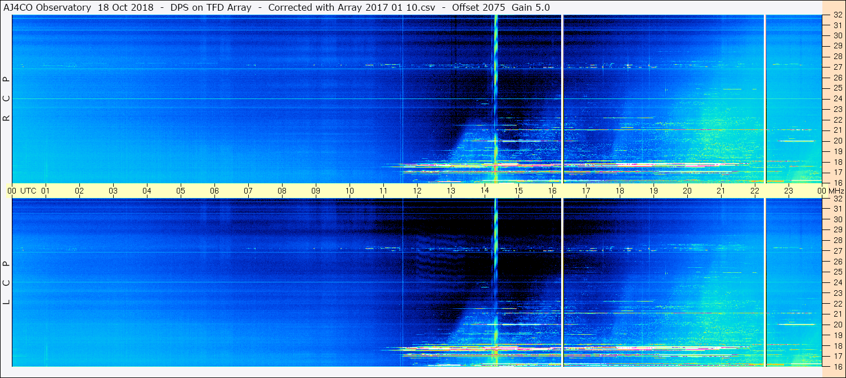This screenshot has width=846, height=378.
Task: Click the LCP label beside the lower spectrogram
Action: [x=7, y=282]
